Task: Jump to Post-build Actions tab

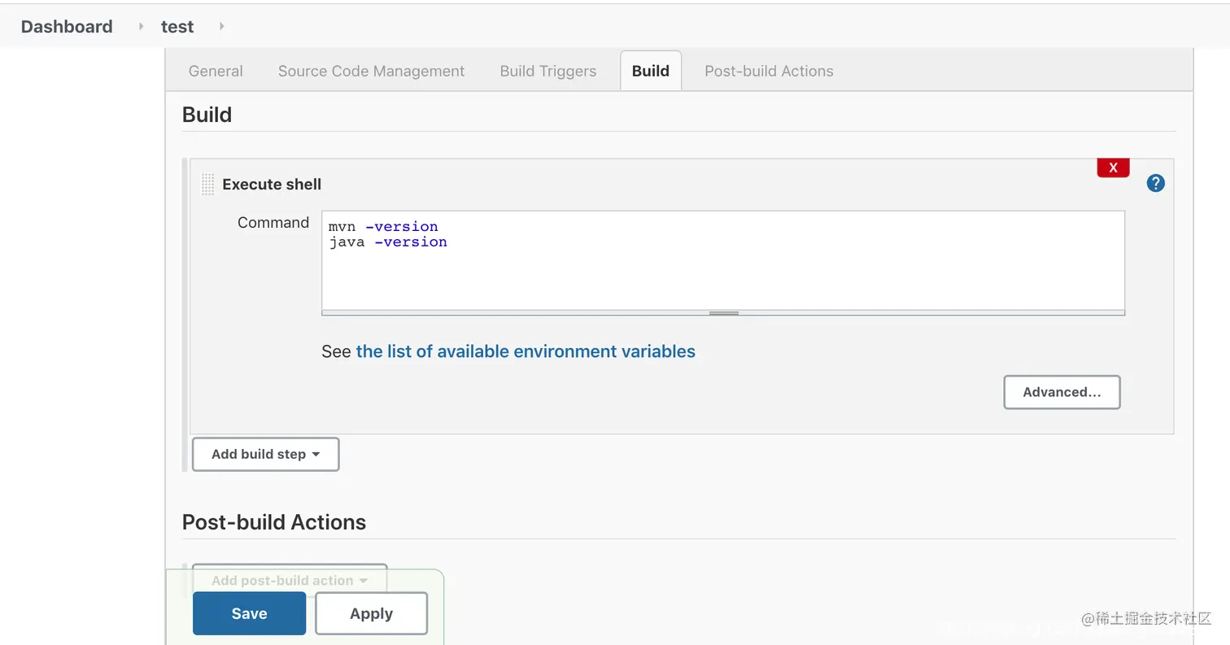Action: (769, 71)
